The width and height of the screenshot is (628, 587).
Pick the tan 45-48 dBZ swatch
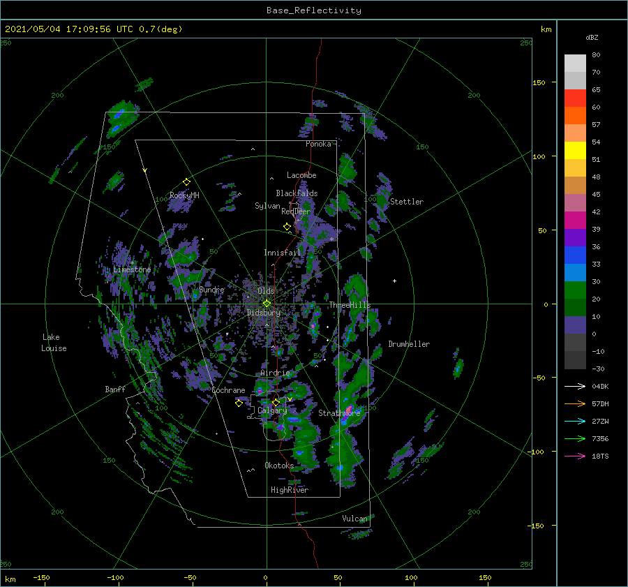click(575, 185)
